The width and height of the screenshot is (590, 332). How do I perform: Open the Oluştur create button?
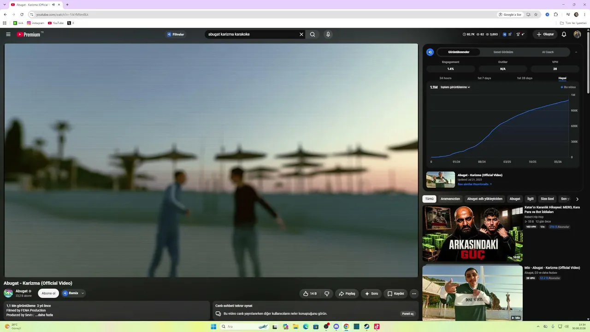(x=545, y=34)
